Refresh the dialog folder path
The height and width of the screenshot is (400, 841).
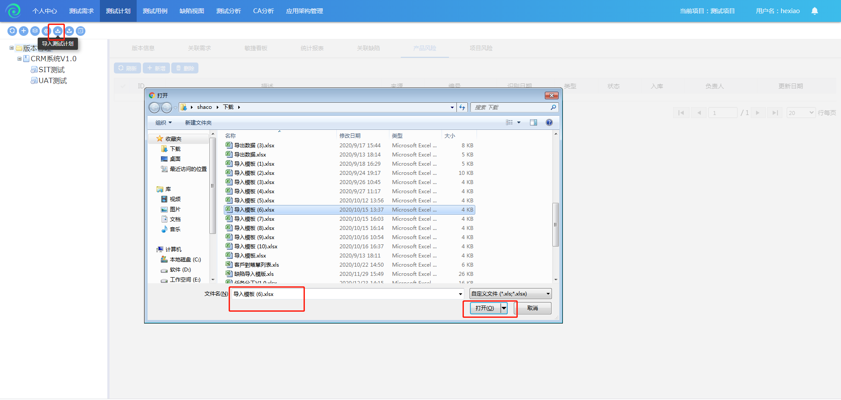[462, 108]
